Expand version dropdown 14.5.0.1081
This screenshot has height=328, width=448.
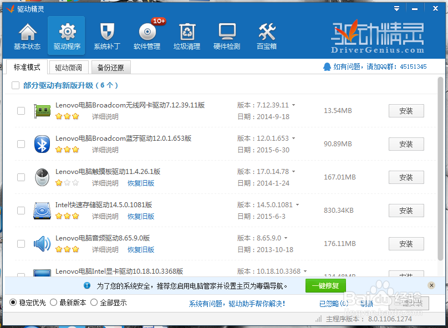(x=297, y=205)
